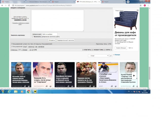This screenshot has height=121, width=162.
Task: Reload the page with the refresh icon
Action: pos(9,6)
